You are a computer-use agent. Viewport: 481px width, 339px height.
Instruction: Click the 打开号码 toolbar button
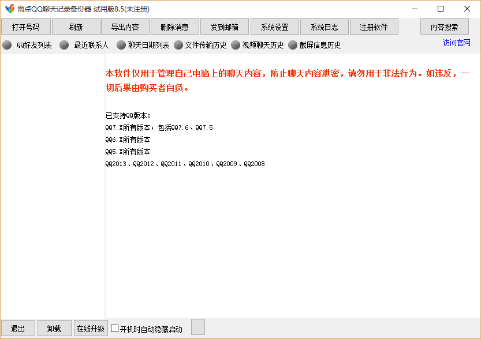[x=26, y=27]
